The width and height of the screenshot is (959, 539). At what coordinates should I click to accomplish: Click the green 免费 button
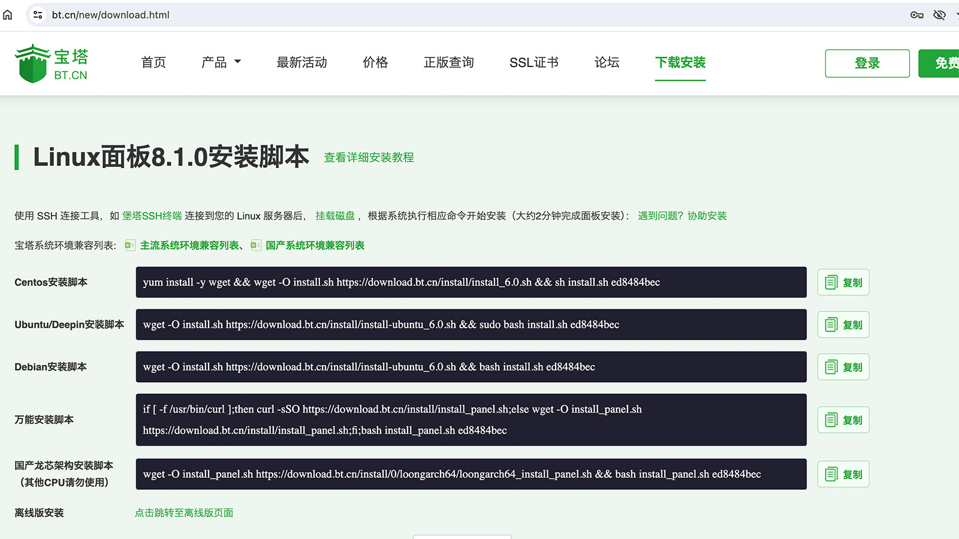point(939,63)
